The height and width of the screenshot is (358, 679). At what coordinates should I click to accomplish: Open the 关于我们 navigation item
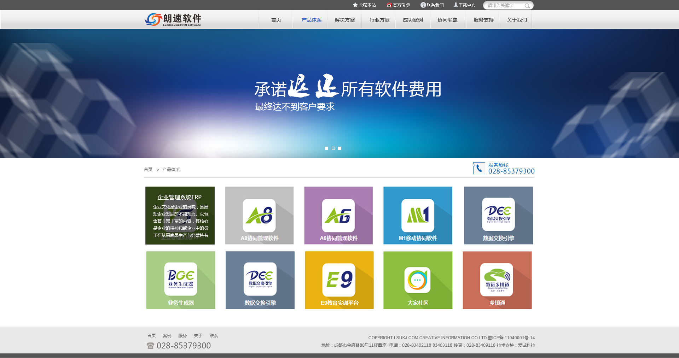click(517, 20)
